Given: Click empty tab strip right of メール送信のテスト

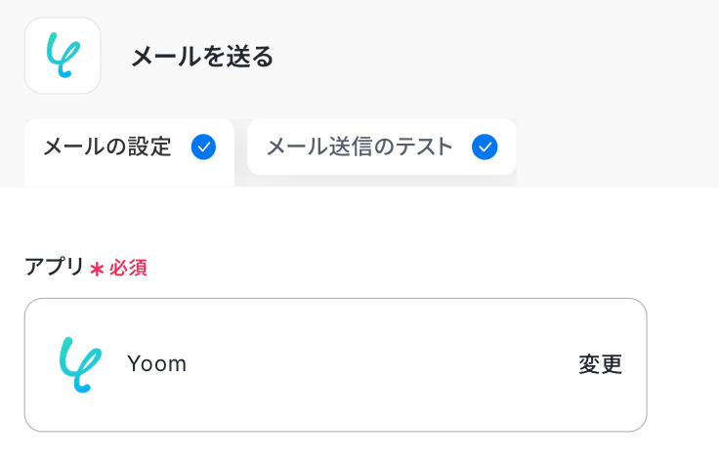Looking at the screenshot, I should [x=615, y=147].
